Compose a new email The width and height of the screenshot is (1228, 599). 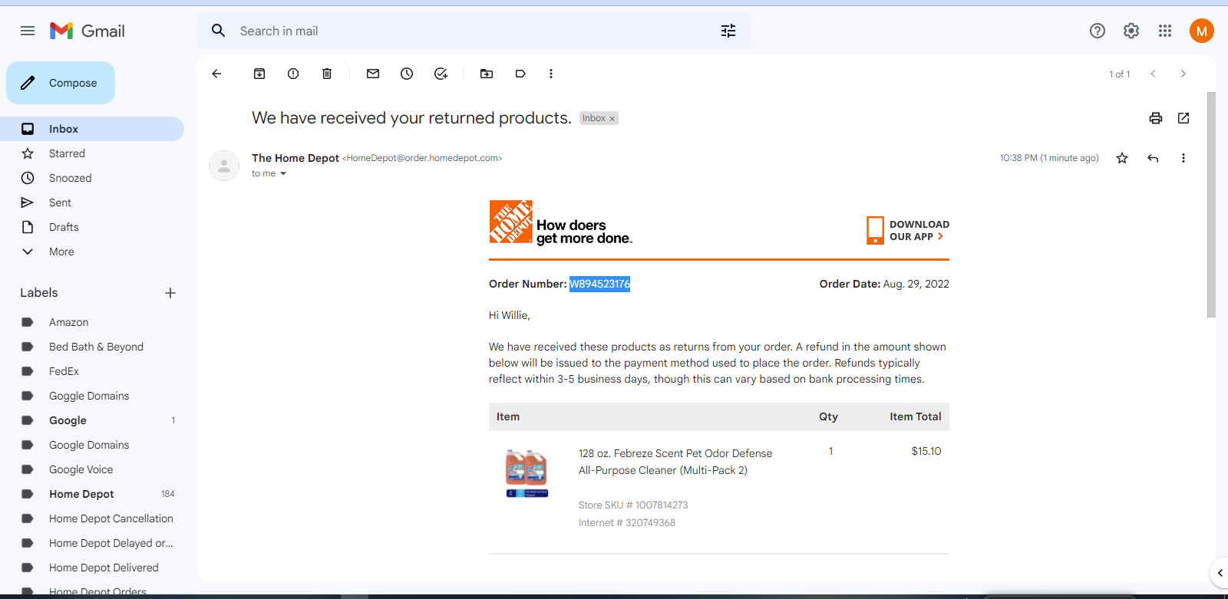click(61, 83)
